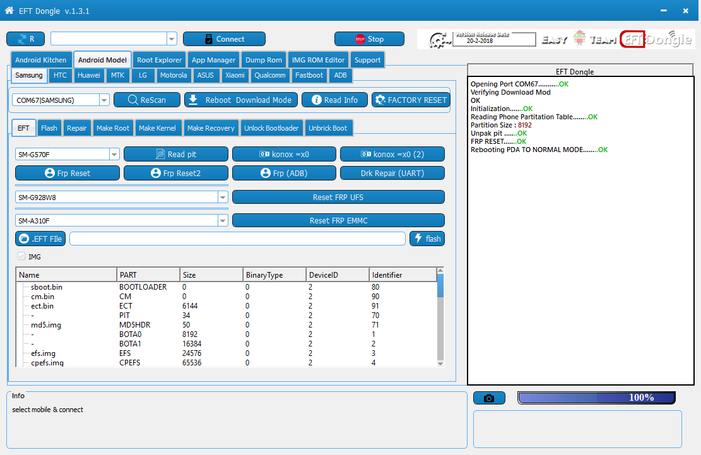Screen dimensions: 701x455
Task: Select the Fastboot tab
Action: point(309,75)
